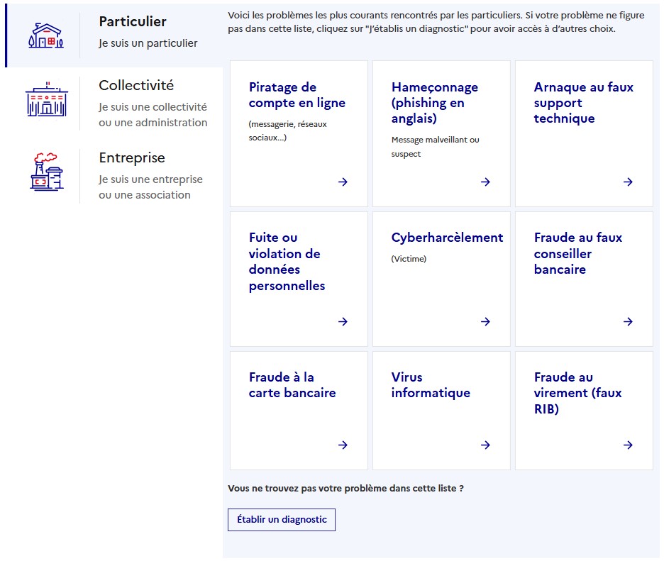The image size is (664, 561).
Task: Click arrow on Arnaque au faux support card
Action: pos(628,182)
